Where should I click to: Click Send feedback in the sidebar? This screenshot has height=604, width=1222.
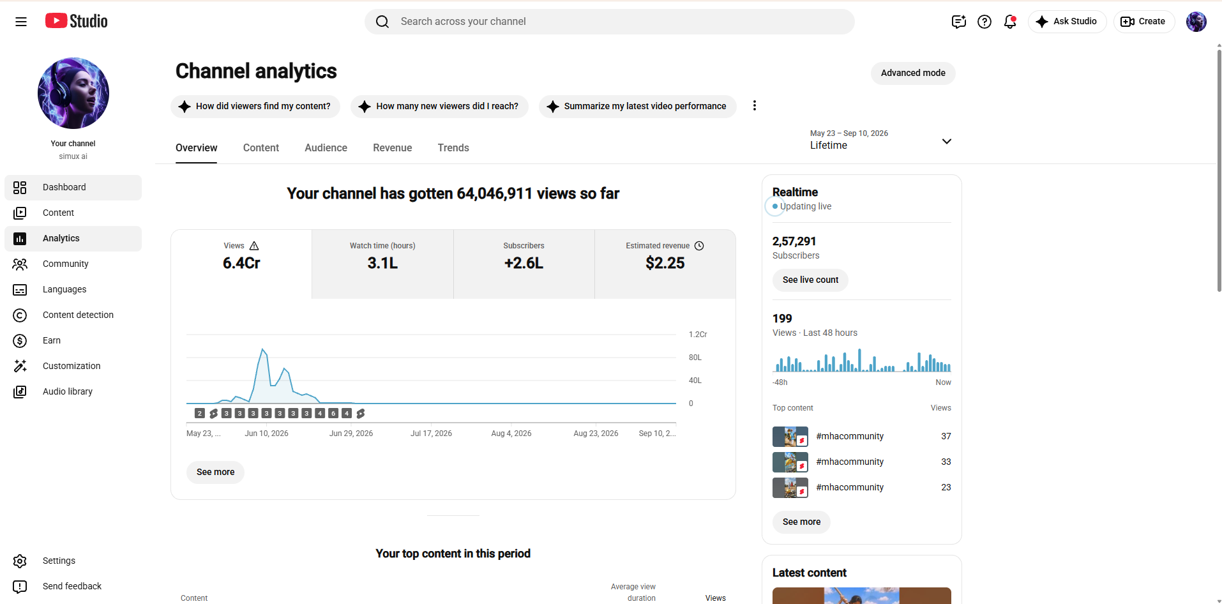(73, 586)
